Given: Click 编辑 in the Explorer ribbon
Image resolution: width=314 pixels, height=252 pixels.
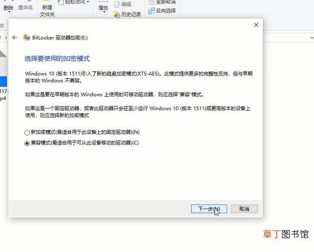Looking at the screenshot, I should (x=122, y=4).
